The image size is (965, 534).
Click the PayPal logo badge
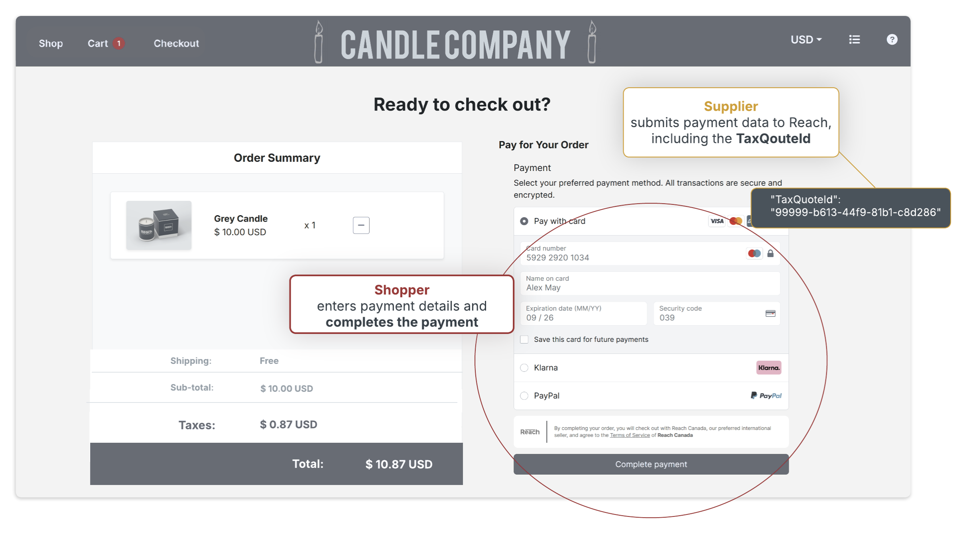tap(766, 395)
